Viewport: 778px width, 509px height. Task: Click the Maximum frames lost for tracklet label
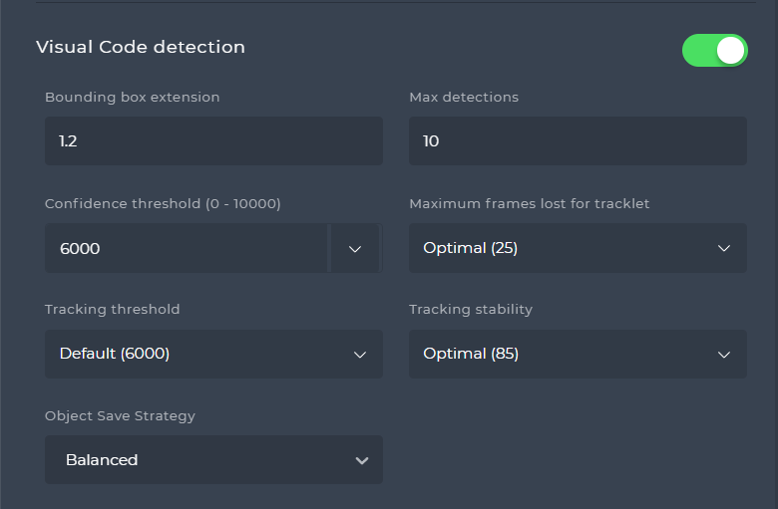click(529, 203)
